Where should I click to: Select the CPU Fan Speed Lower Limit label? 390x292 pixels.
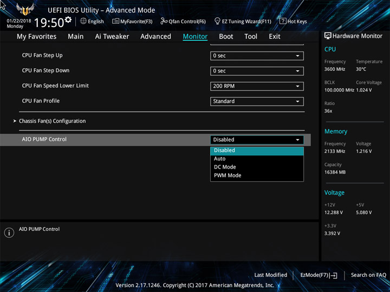pyautogui.click(x=55, y=85)
